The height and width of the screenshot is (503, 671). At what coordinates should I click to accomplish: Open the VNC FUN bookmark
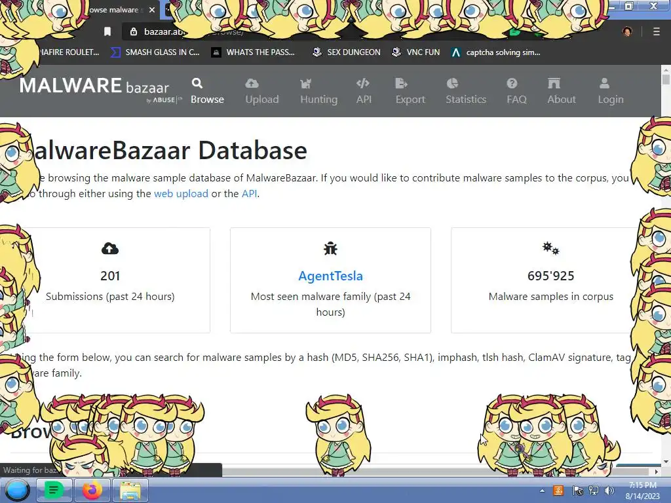(416, 52)
